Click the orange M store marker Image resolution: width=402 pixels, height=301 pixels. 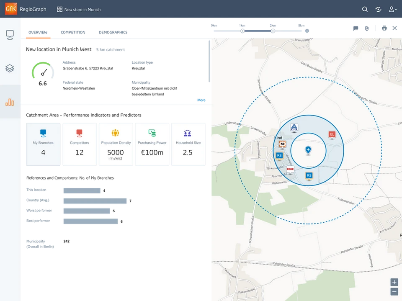point(282,144)
